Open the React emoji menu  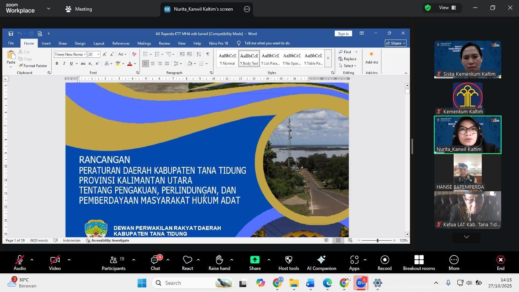pyautogui.click(x=187, y=263)
